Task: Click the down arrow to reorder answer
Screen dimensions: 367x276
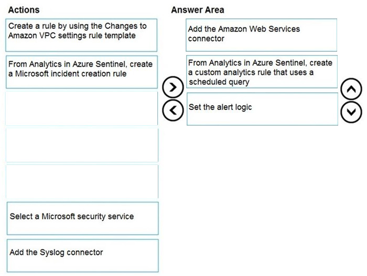Action: coord(351,112)
